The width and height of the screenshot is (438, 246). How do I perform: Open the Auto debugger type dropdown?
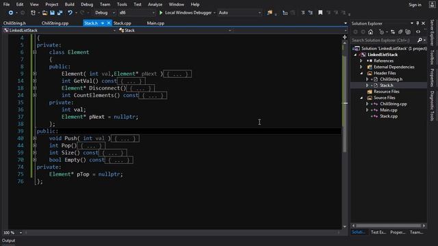[x=240, y=13]
